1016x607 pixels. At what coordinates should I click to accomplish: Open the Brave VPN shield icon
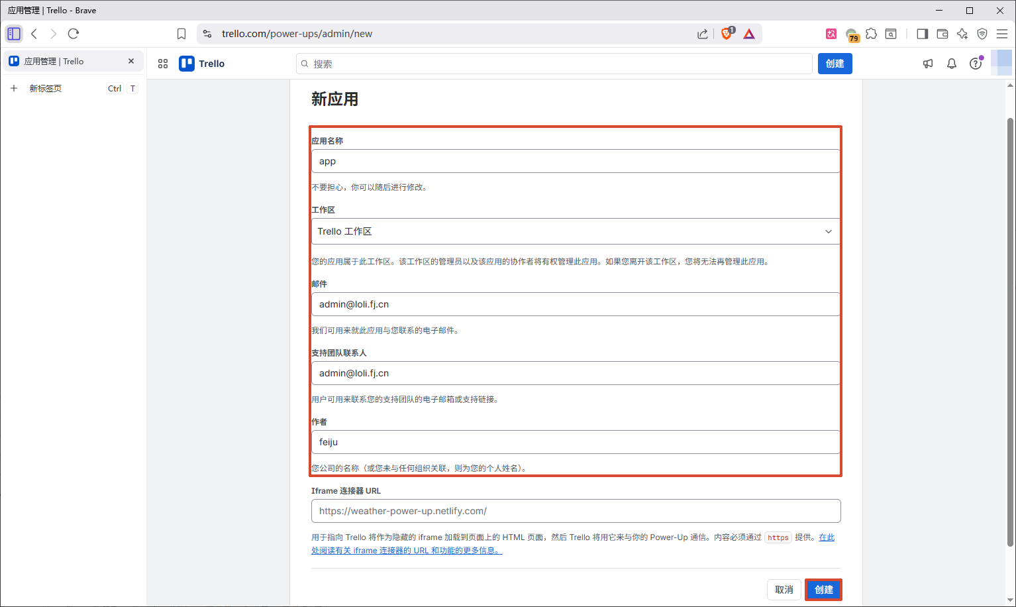(982, 34)
